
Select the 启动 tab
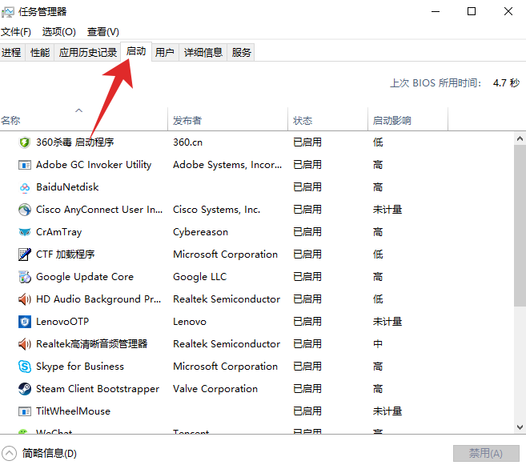[x=136, y=51]
